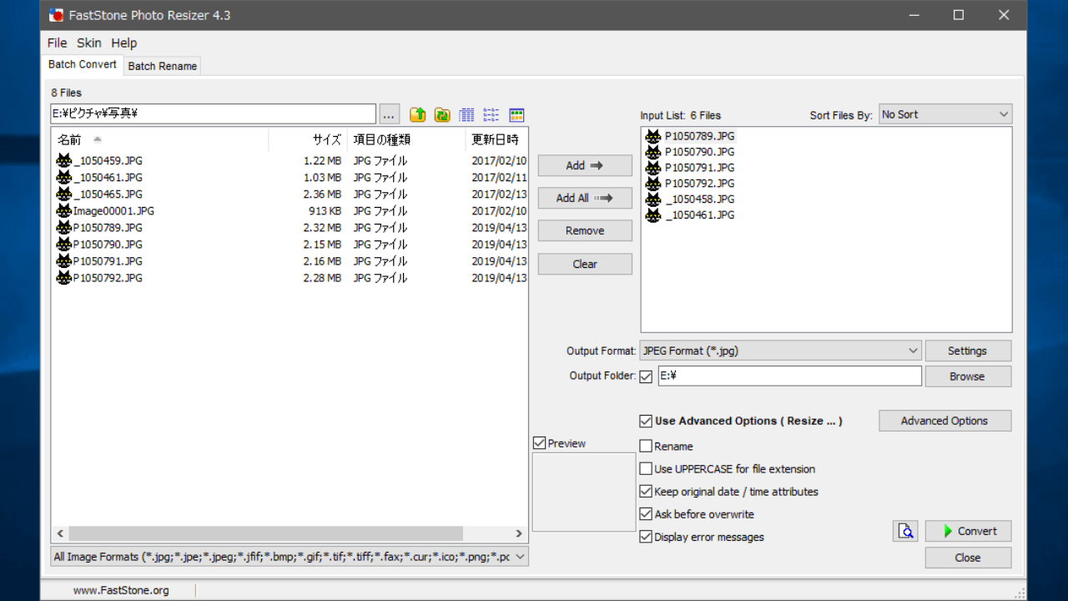Screen dimensions: 1068x601
Task: Open the Output Format dropdown
Action: [780, 351]
